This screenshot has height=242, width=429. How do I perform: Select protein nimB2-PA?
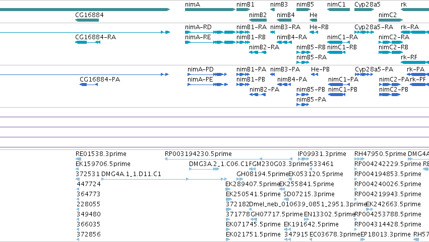click(x=258, y=95)
